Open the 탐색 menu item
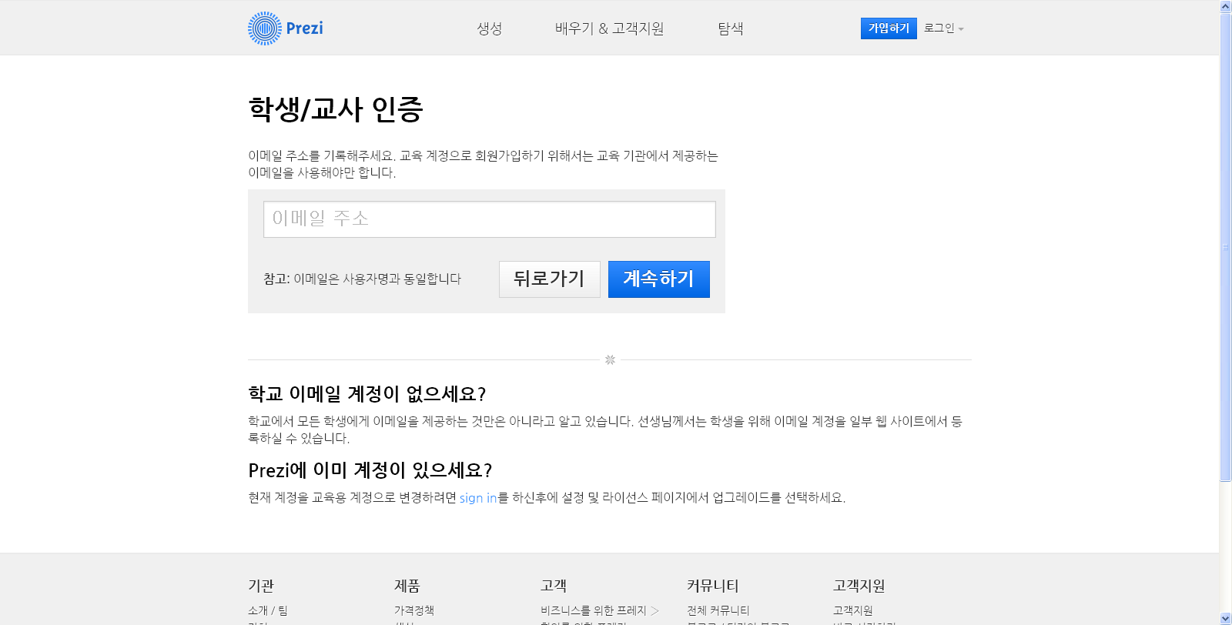Image resolution: width=1232 pixels, height=625 pixels. click(x=731, y=28)
